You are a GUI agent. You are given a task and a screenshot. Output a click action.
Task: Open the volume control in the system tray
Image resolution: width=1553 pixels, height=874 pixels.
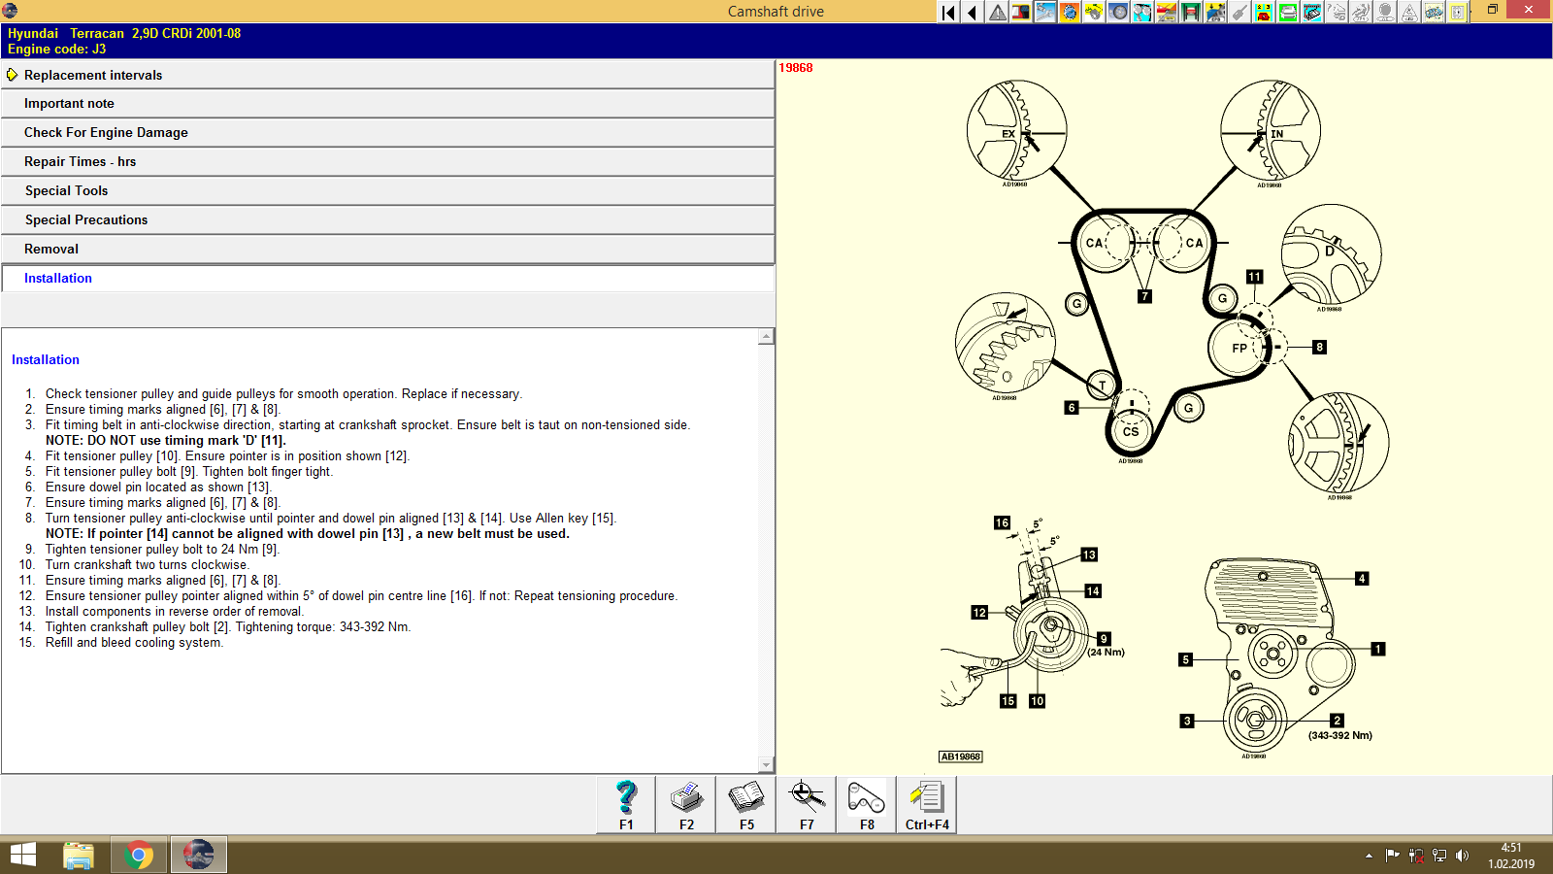tap(1464, 856)
